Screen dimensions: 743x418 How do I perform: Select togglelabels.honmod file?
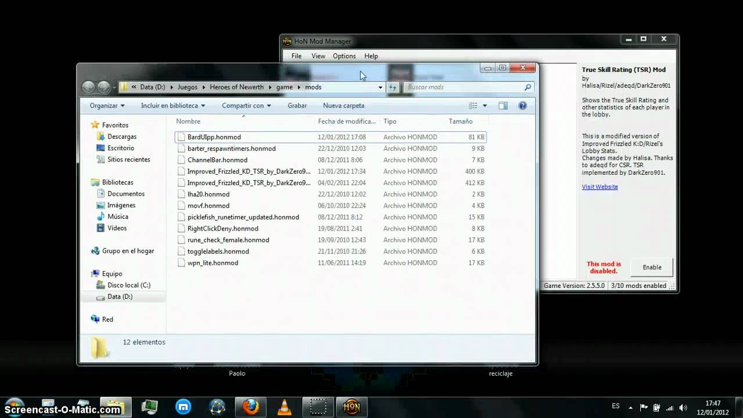click(x=330, y=251)
